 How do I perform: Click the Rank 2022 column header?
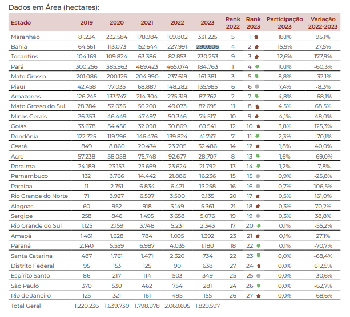point(232,23)
